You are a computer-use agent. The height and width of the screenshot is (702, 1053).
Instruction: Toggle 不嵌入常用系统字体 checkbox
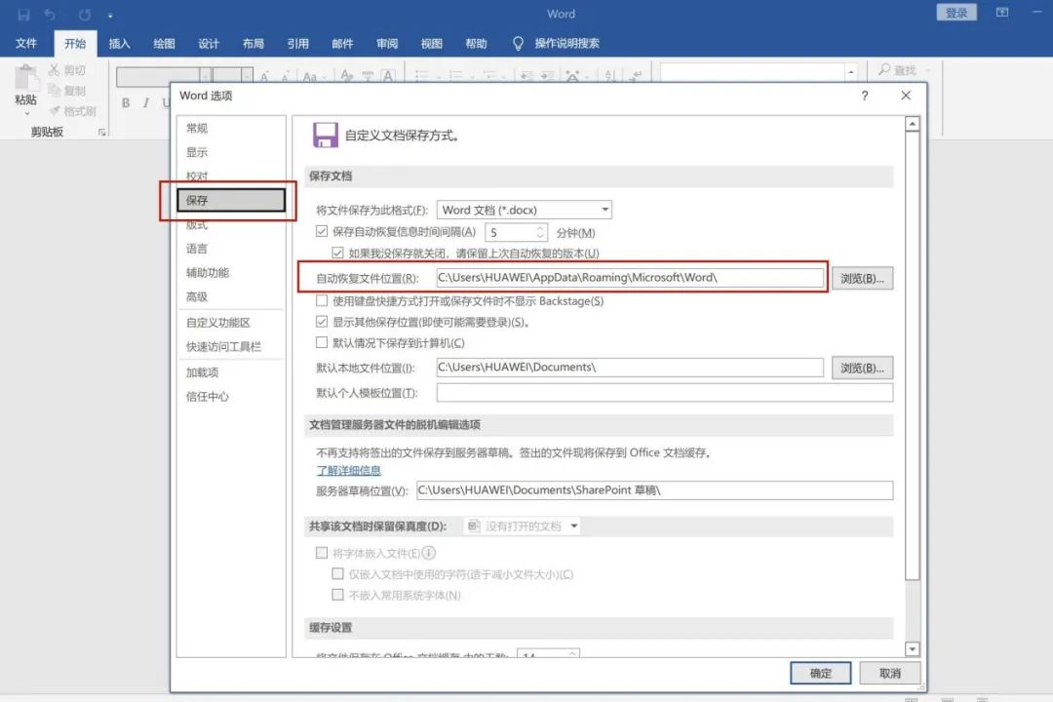(337, 594)
